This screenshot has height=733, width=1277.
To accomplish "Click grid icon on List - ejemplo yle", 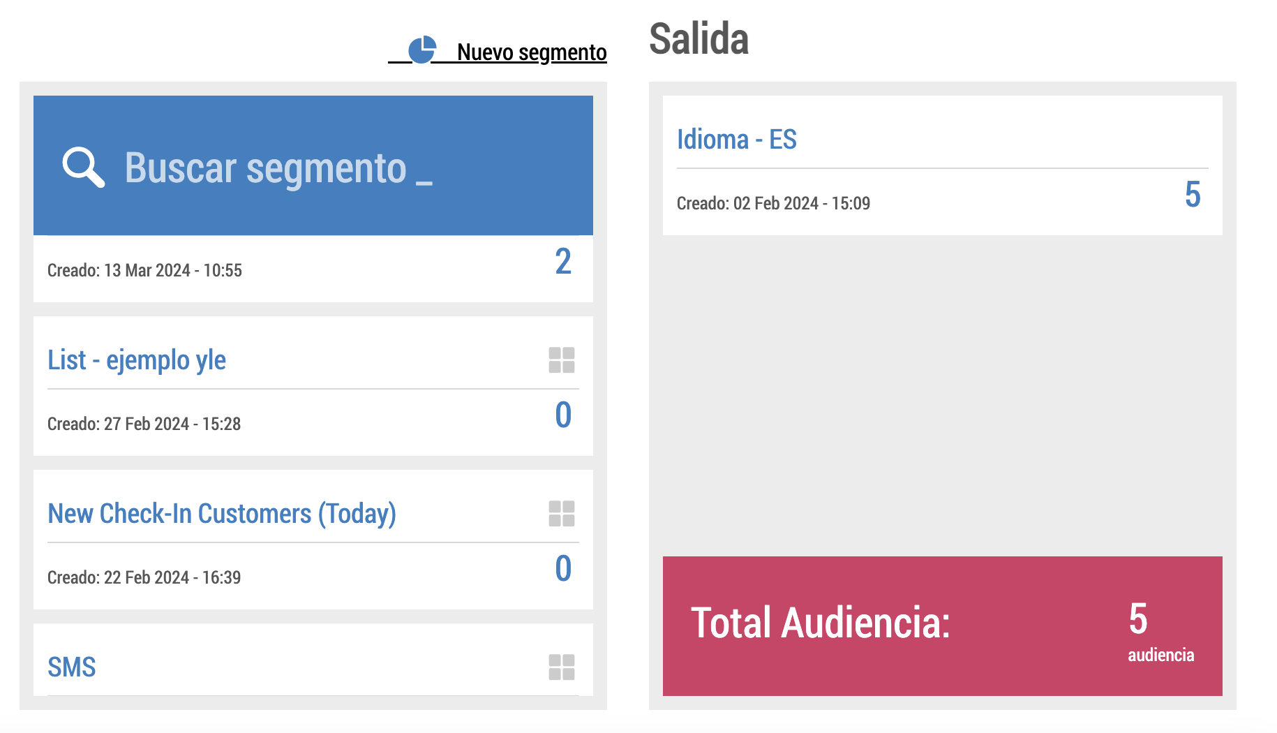I will [561, 360].
